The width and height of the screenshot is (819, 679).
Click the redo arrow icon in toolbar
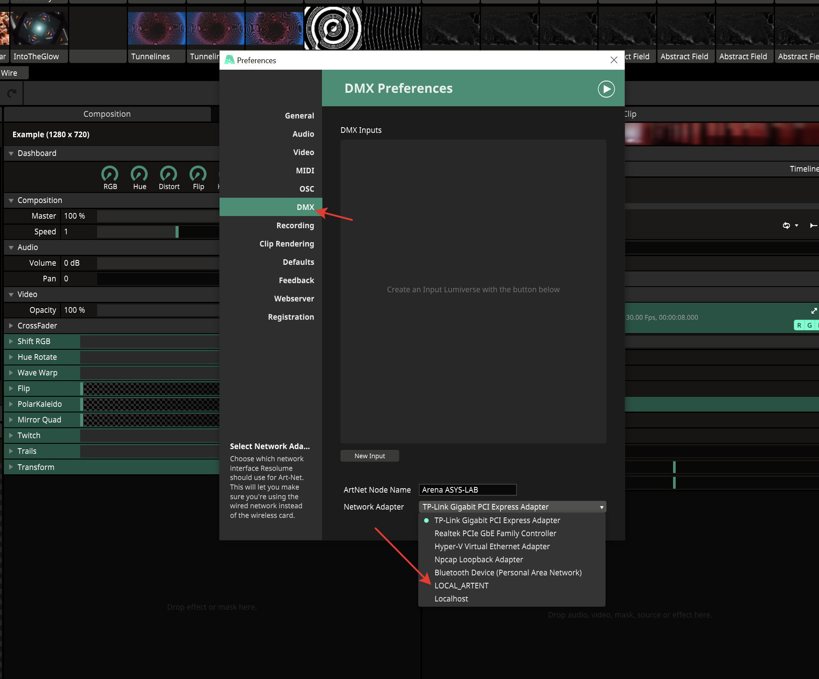click(12, 93)
